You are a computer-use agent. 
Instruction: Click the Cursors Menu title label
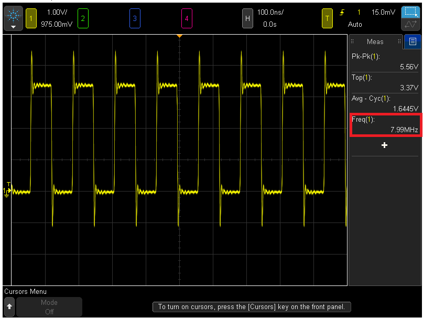coord(25,292)
